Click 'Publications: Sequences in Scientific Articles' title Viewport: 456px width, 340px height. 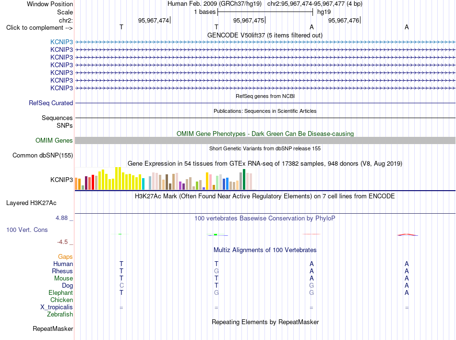[x=265, y=111]
